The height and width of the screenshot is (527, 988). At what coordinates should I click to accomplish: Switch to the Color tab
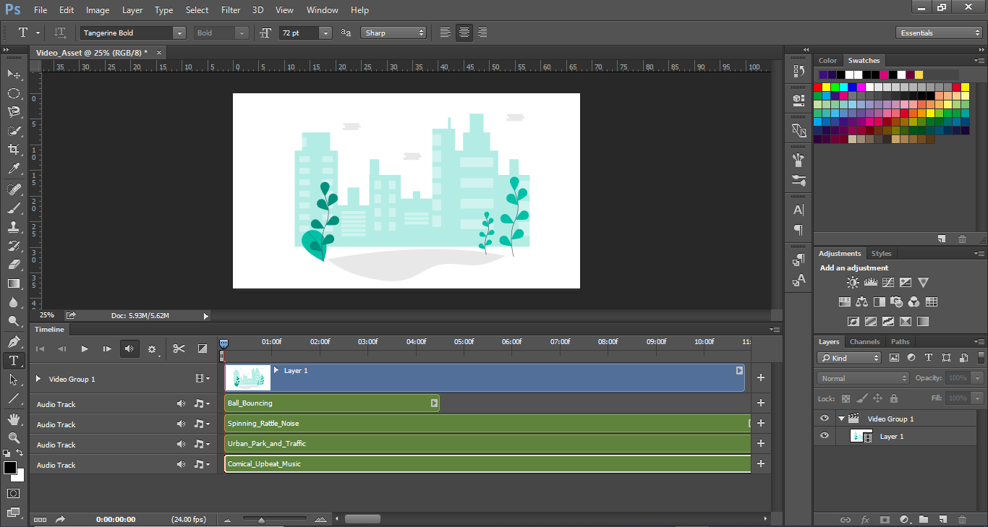[x=827, y=61]
